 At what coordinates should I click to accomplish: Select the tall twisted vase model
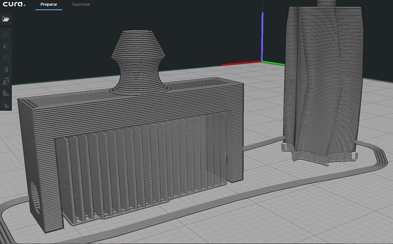tap(323, 82)
